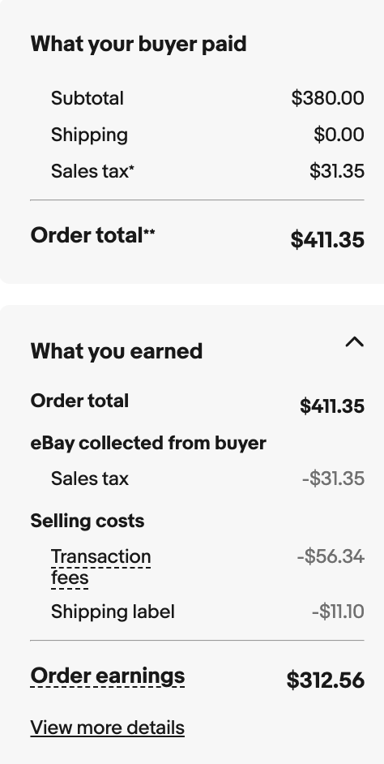384x764 pixels.
Task: Open the Transaction fees explanation link
Action: click(x=100, y=567)
